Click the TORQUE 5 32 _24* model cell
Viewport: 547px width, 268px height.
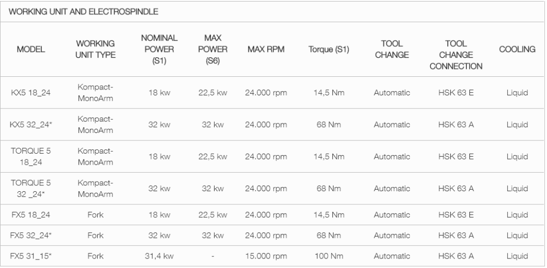[31, 189]
